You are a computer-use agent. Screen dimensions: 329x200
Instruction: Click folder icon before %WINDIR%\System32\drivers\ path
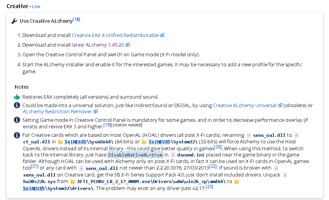(237, 182)
